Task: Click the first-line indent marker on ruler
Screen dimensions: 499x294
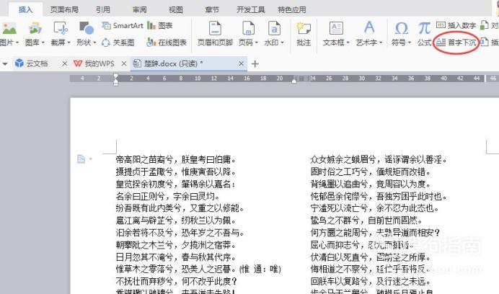Action: [x=116, y=76]
